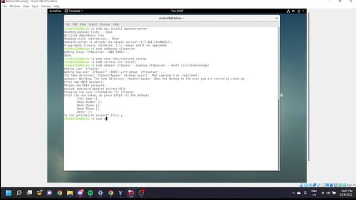
Task: Click the microphone tray icon
Action: pyautogui.click(x=305, y=193)
